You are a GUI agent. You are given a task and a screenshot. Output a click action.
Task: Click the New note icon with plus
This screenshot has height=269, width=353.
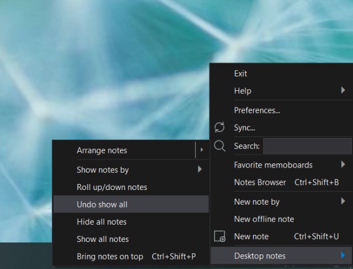[219, 237]
